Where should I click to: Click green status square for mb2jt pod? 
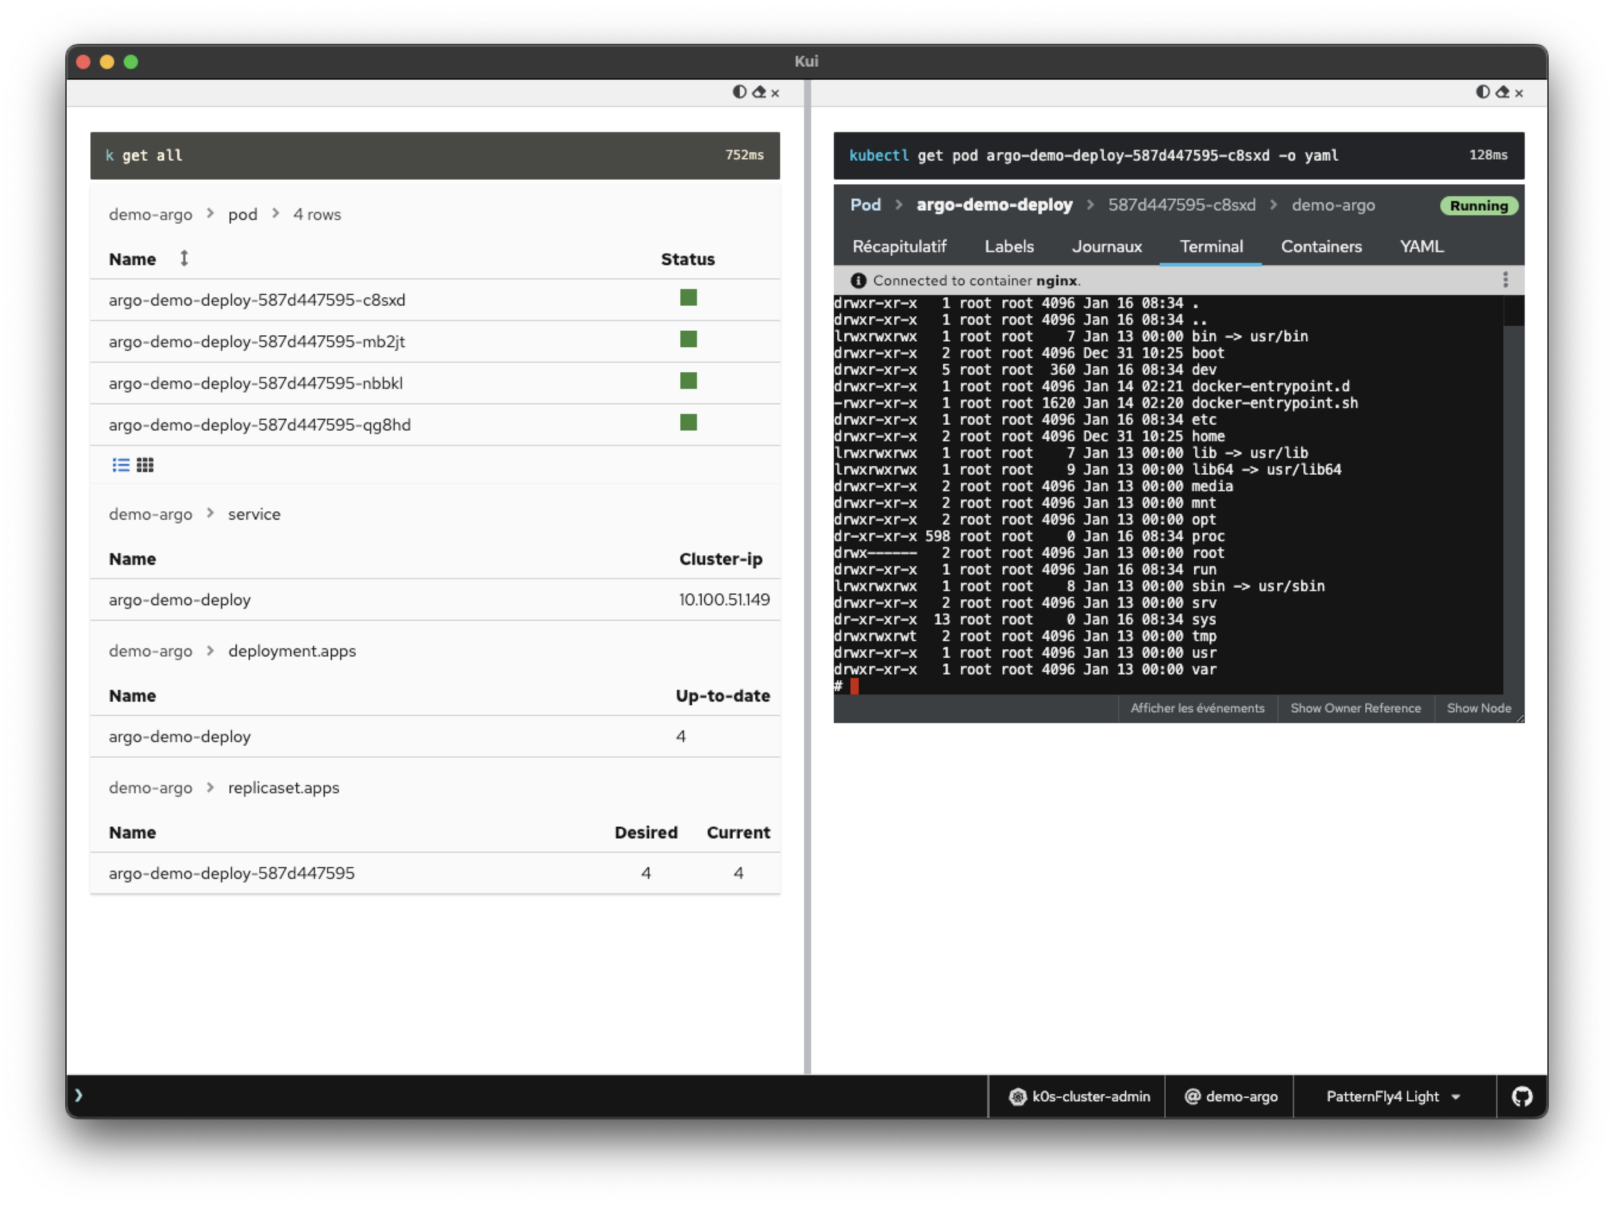[x=688, y=339]
